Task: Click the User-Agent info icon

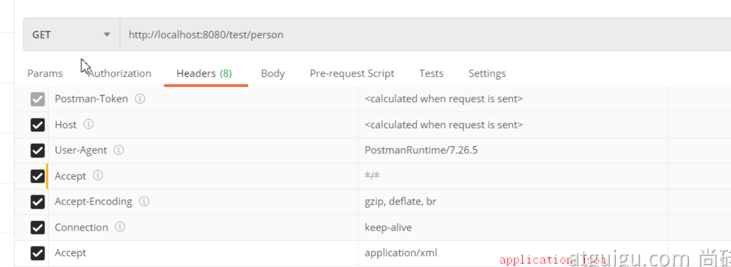Action: pyautogui.click(x=119, y=150)
